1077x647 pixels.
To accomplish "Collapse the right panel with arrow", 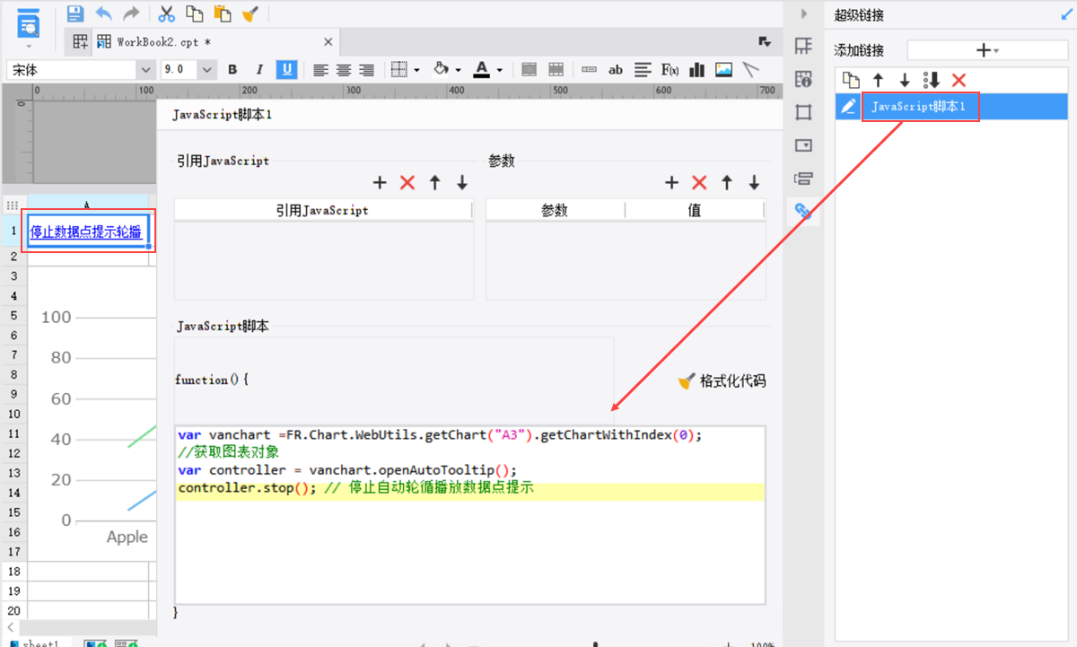I will tap(803, 14).
